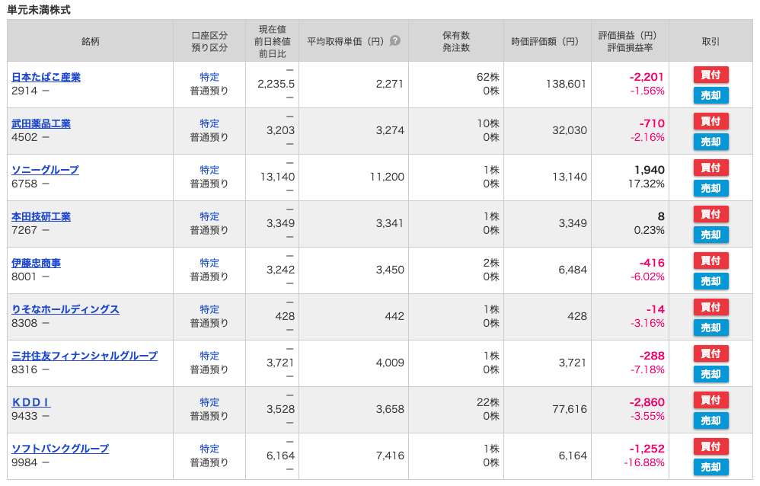Click the 保有数 発注数 column header

point(456,41)
